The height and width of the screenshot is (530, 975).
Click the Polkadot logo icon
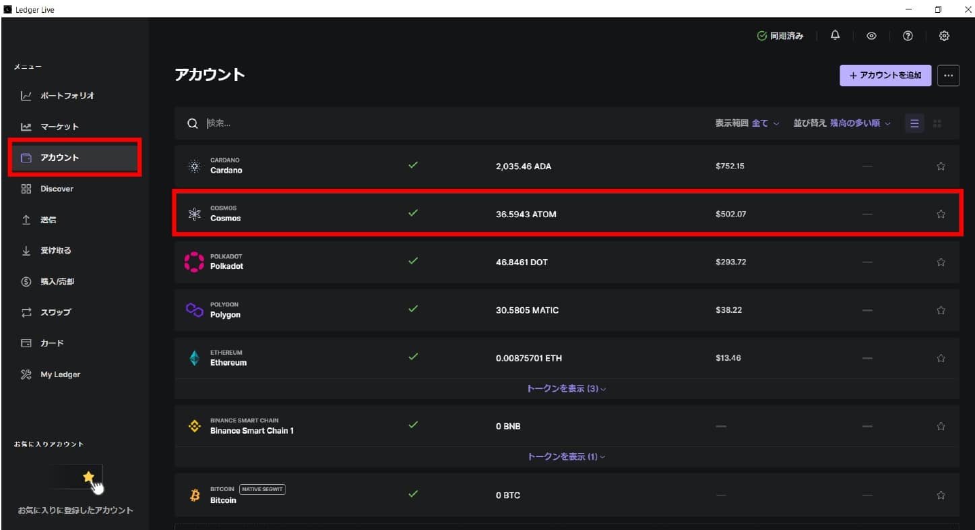195,262
